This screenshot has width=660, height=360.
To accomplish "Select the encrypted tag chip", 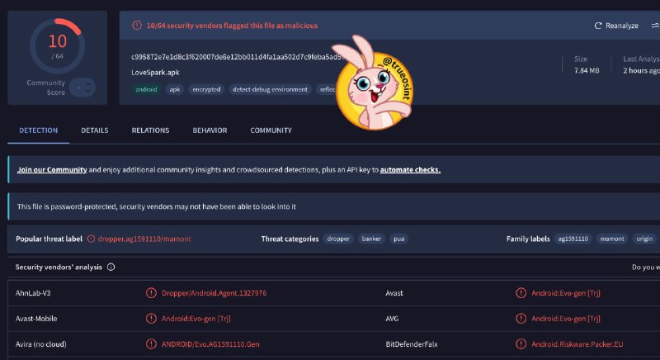I will tap(206, 89).
